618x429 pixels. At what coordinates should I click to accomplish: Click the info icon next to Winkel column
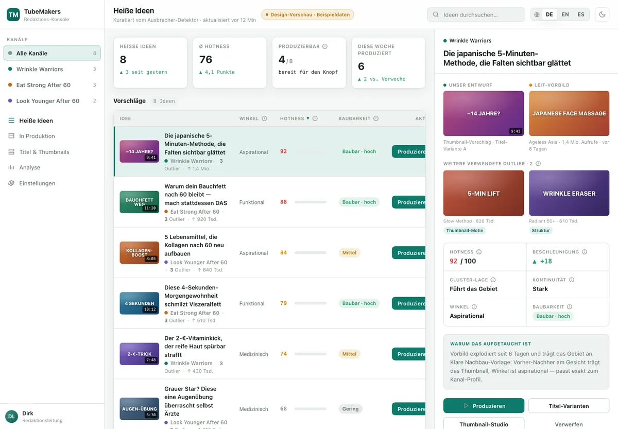265,118
